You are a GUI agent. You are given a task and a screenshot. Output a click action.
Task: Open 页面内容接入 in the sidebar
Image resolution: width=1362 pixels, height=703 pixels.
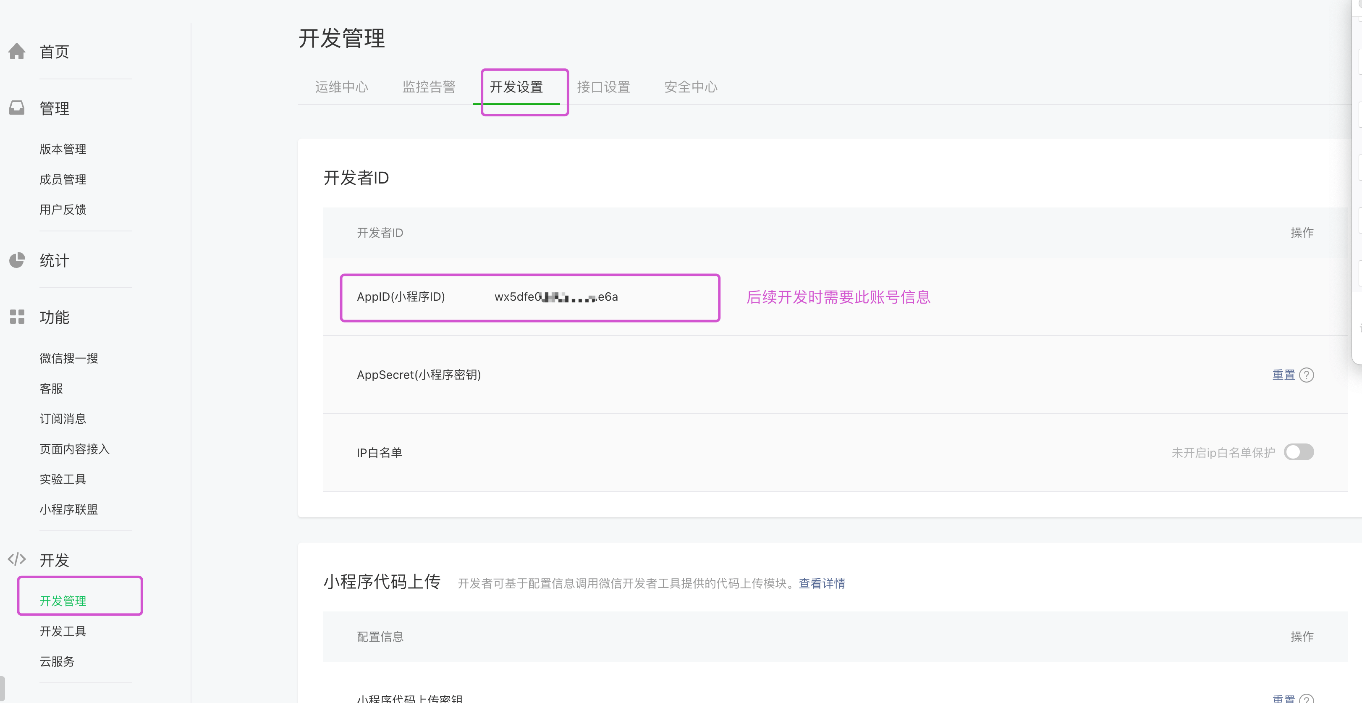click(75, 449)
